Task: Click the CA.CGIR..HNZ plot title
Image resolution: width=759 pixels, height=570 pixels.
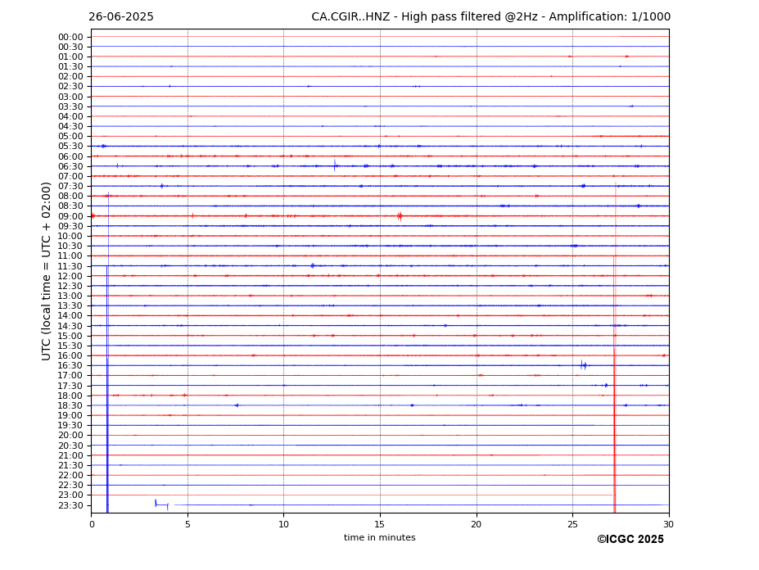Action: point(490,17)
